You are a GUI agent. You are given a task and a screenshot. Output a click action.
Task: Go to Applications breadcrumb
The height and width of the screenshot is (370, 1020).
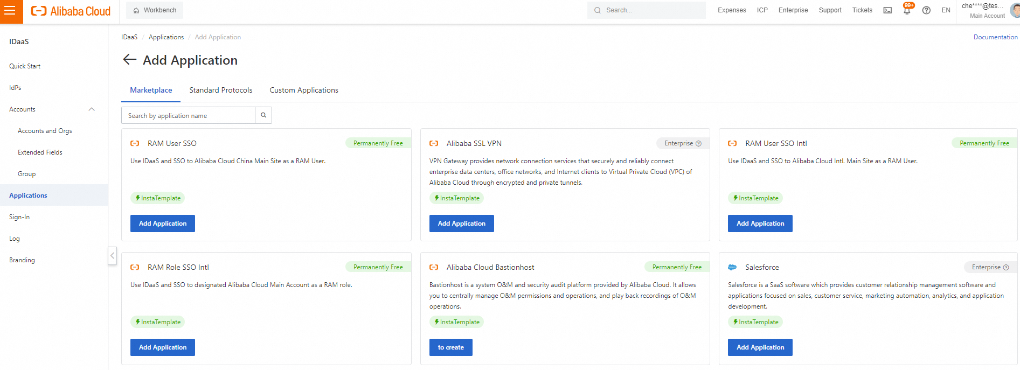coord(166,37)
